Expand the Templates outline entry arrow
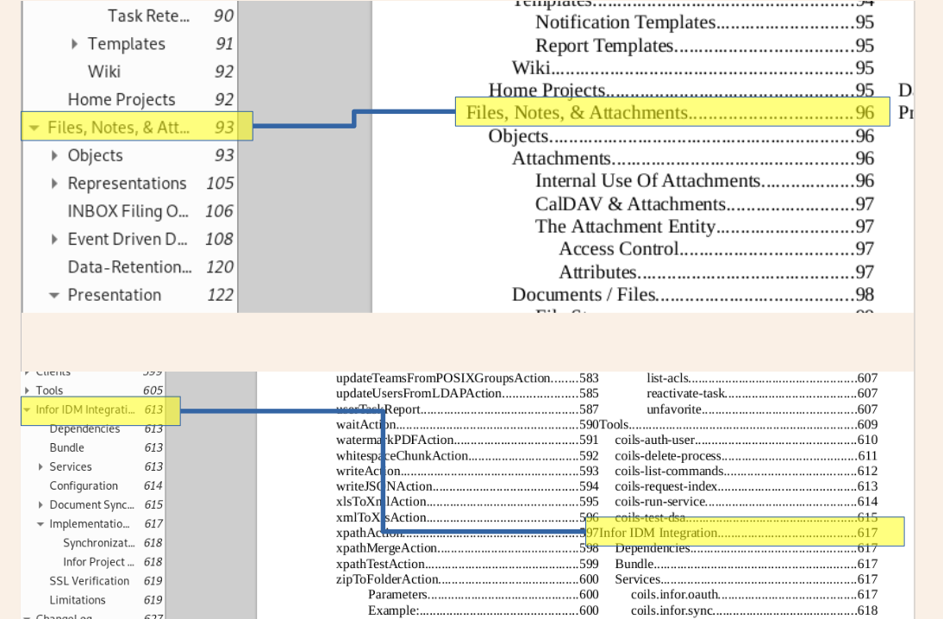Image resolution: width=943 pixels, height=619 pixels. [74, 44]
